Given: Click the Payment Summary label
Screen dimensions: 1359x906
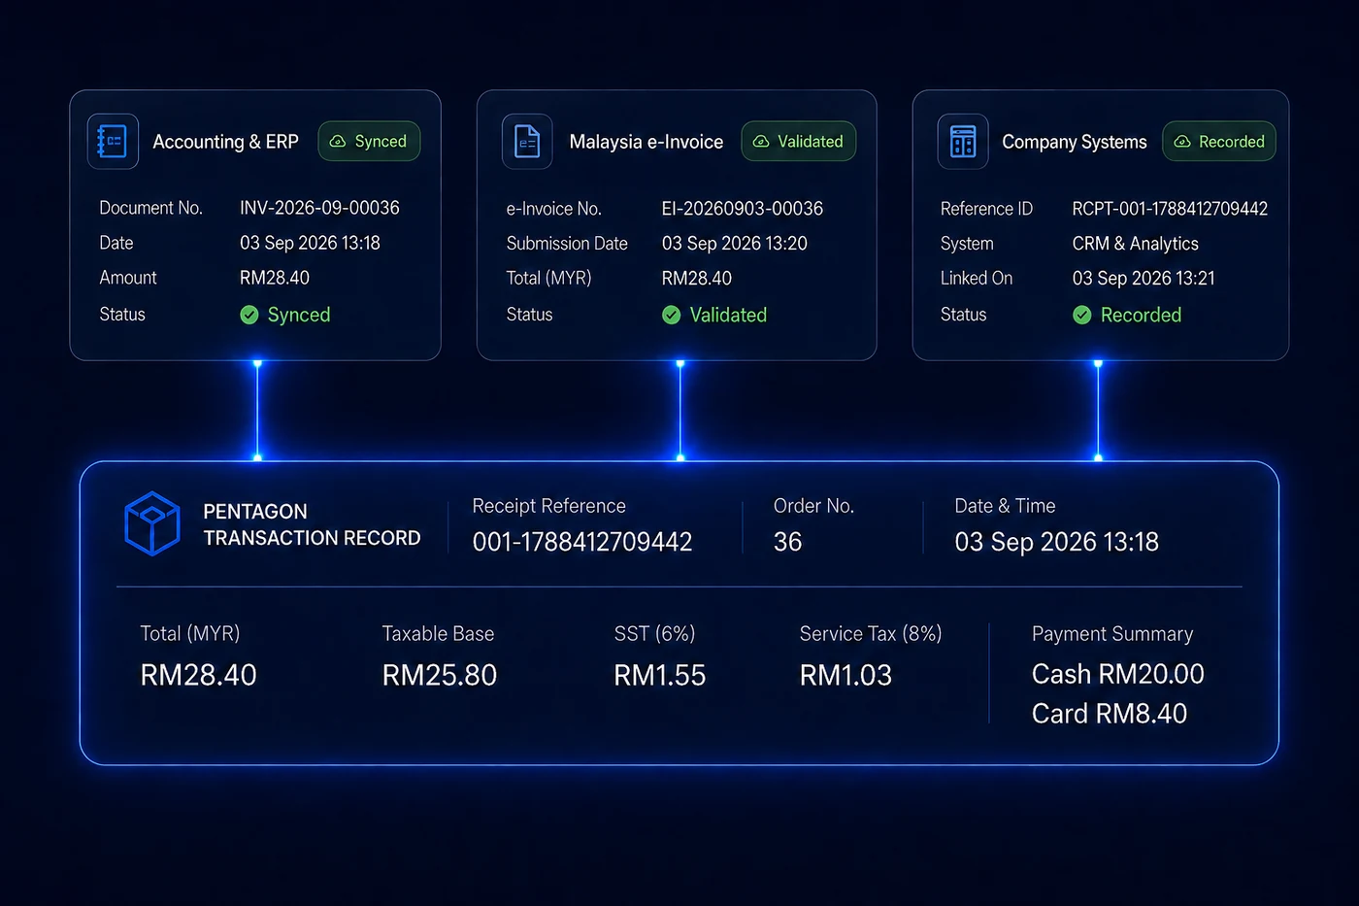Looking at the screenshot, I should point(1112,634).
